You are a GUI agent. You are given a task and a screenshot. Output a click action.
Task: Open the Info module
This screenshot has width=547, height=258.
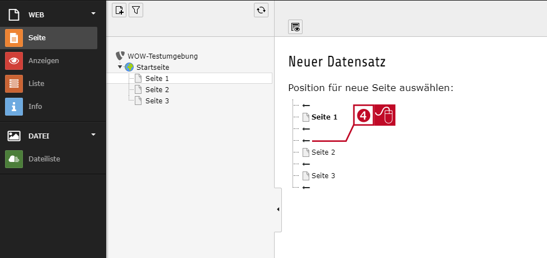click(49, 107)
